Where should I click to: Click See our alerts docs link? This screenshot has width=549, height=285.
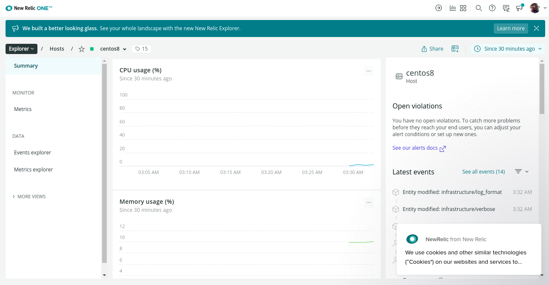[x=419, y=148]
